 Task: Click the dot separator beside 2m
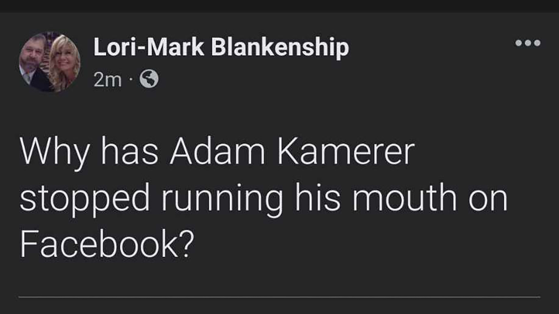[x=130, y=80]
